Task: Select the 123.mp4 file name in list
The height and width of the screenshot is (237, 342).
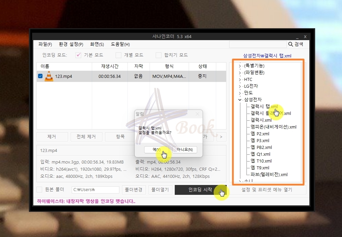Action: point(64,77)
